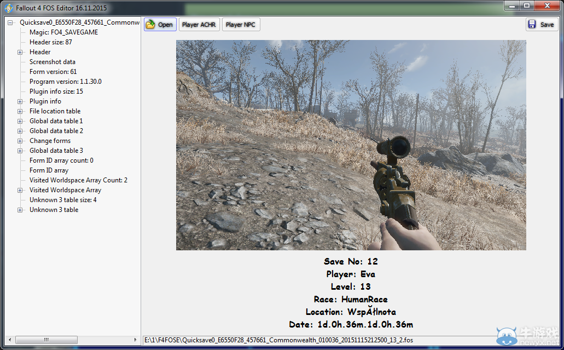
Task: Expand Global data table 2
Action: (20, 131)
